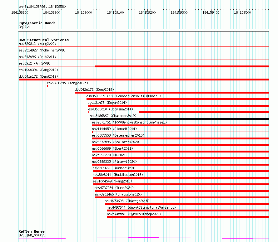Select the esv1000394 (Pang2010) variant label
This screenshot has height=242, width=278.
tap(38, 70)
